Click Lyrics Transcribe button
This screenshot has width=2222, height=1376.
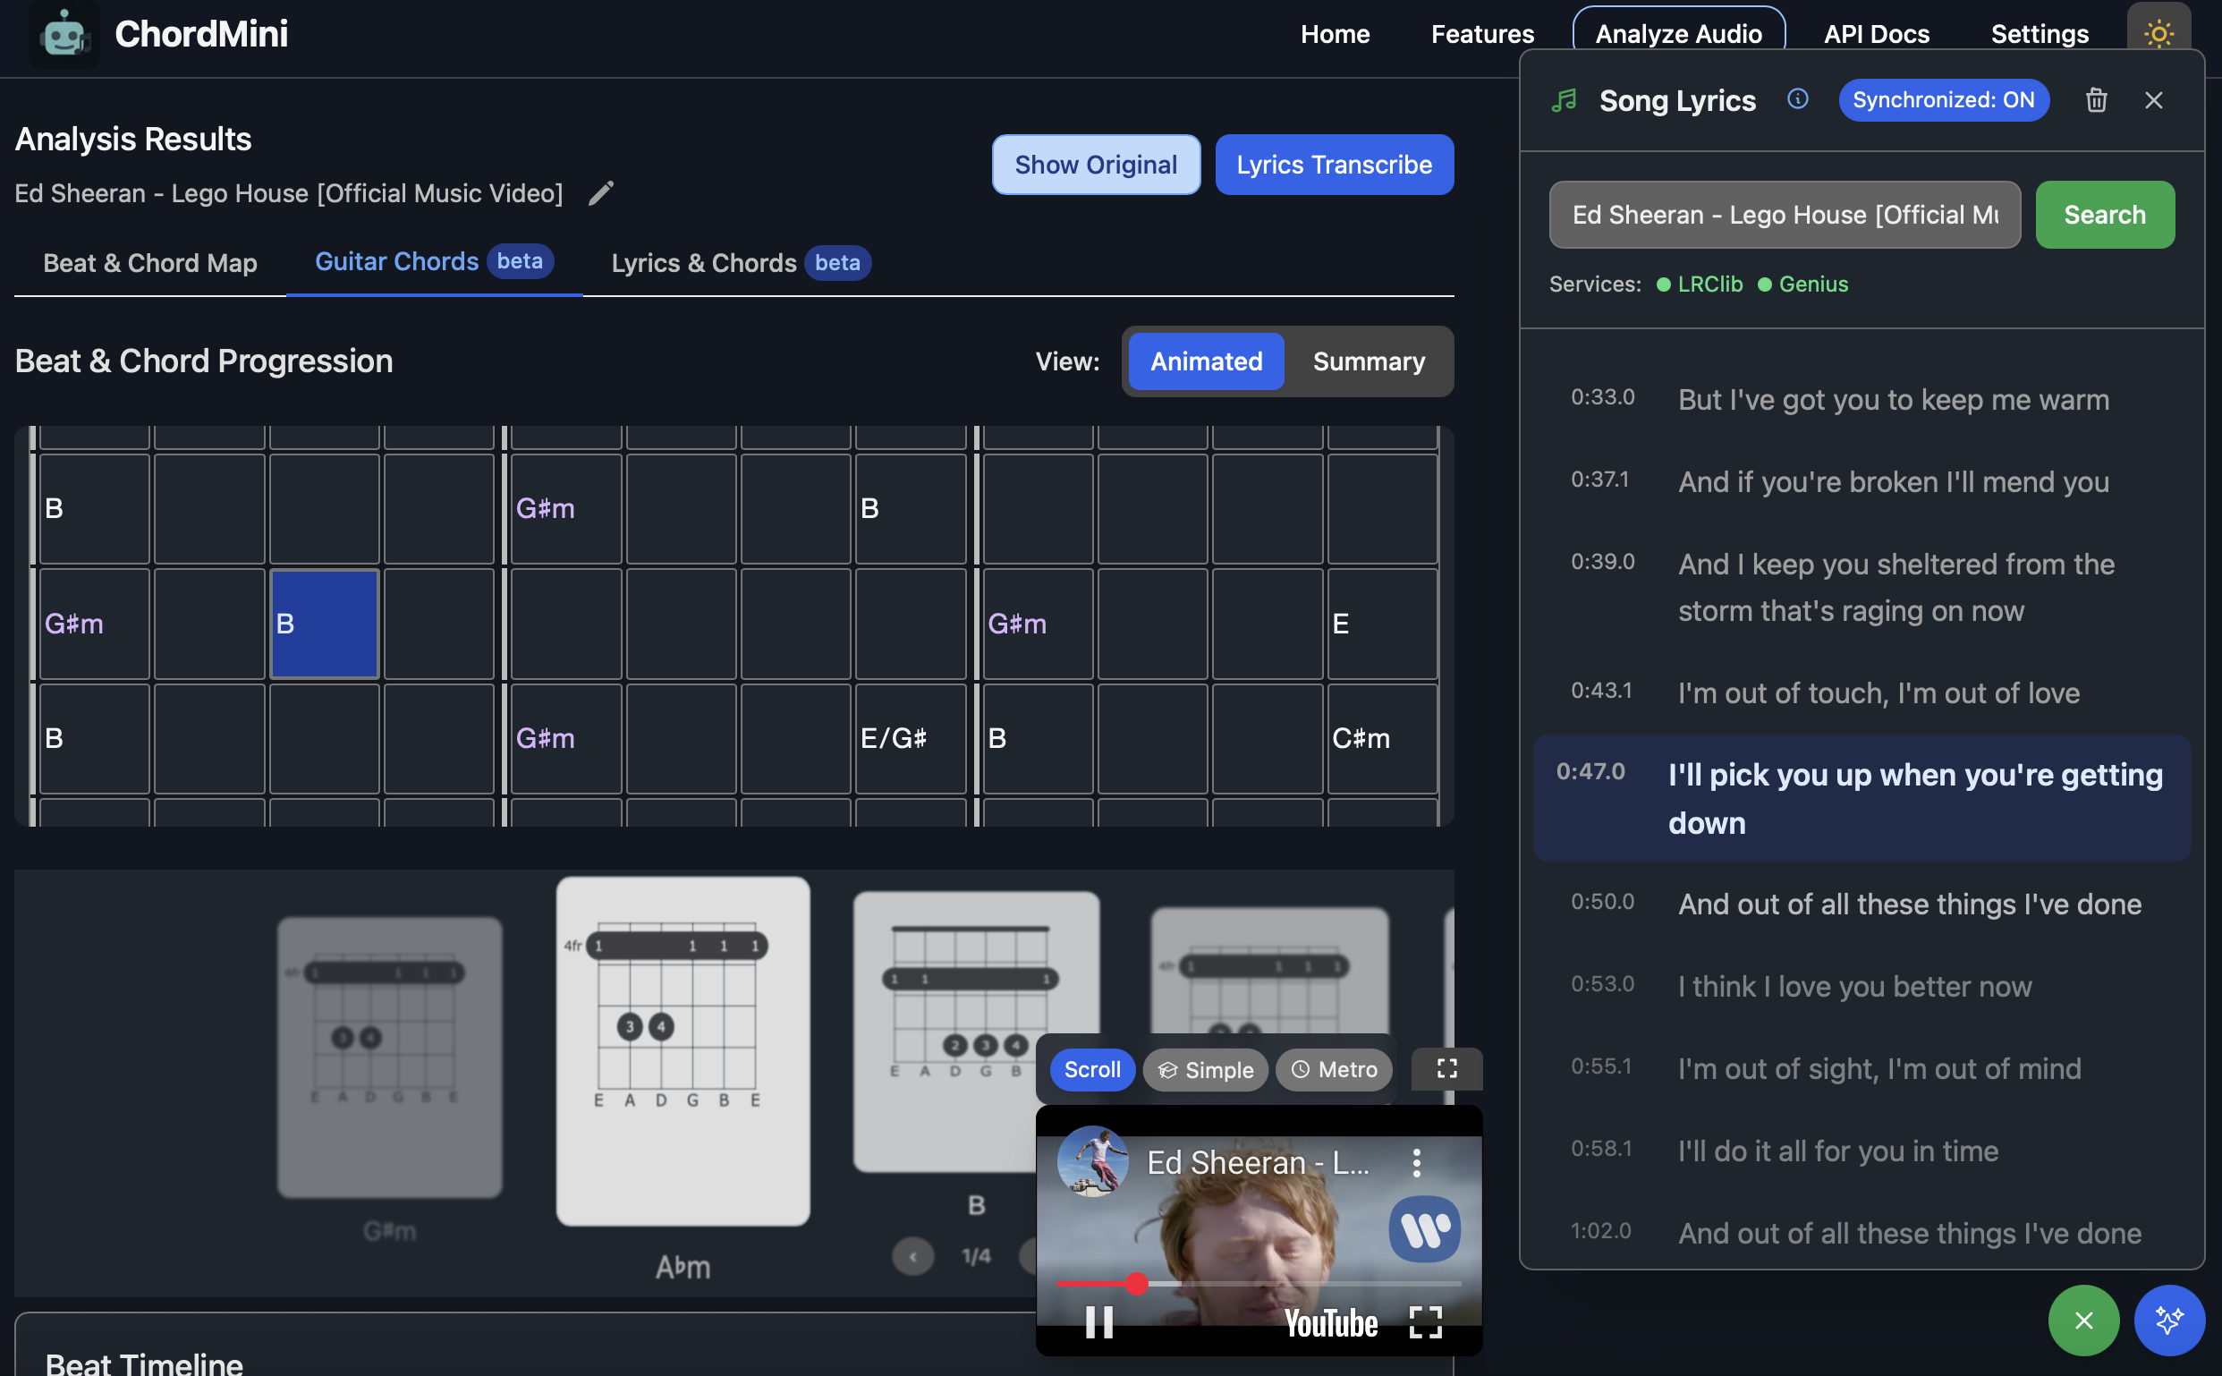click(1334, 165)
